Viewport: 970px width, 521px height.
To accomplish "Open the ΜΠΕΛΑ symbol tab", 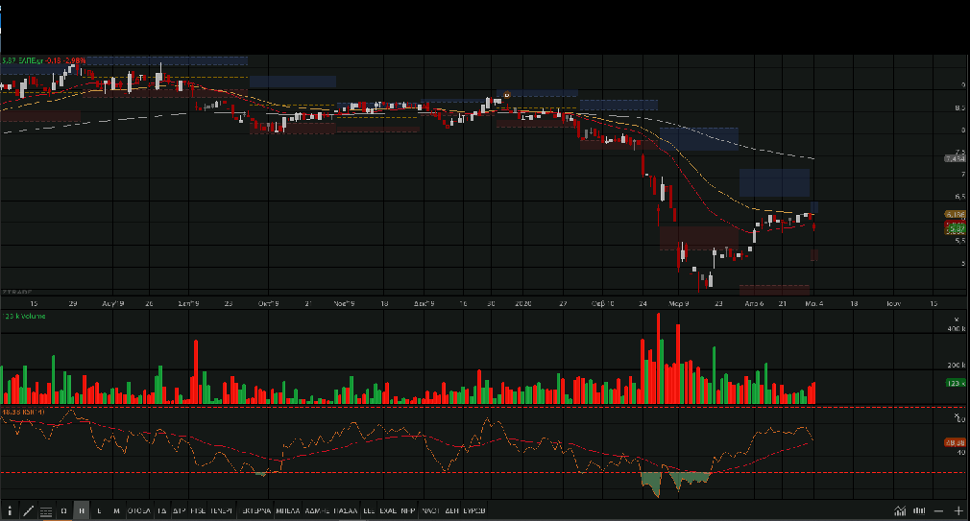I will [x=288, y=510].
